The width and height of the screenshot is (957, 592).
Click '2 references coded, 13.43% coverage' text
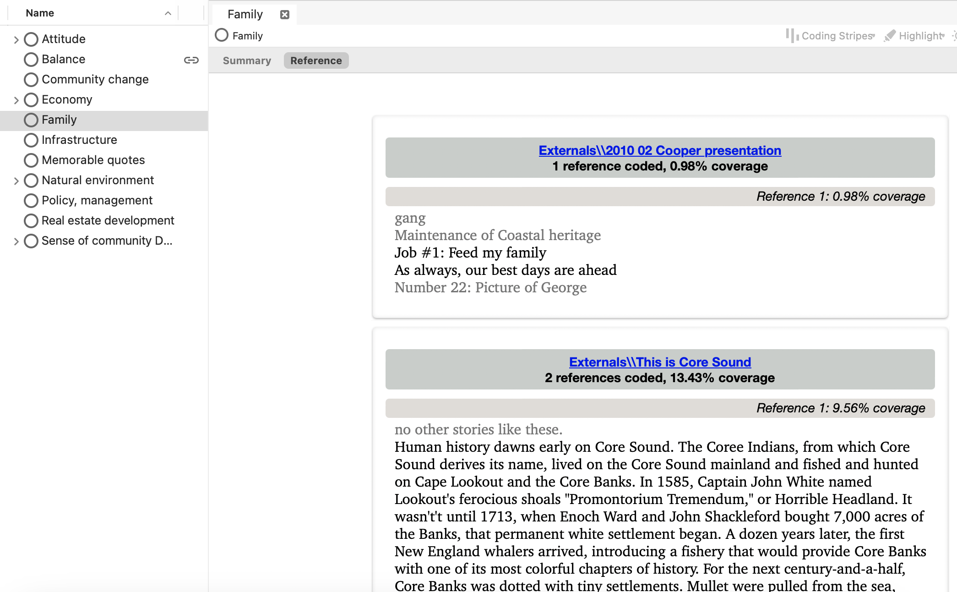(660, 378)
